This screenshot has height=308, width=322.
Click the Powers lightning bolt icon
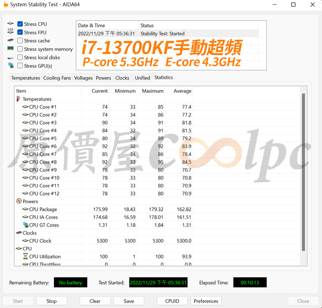click(19, 201)
